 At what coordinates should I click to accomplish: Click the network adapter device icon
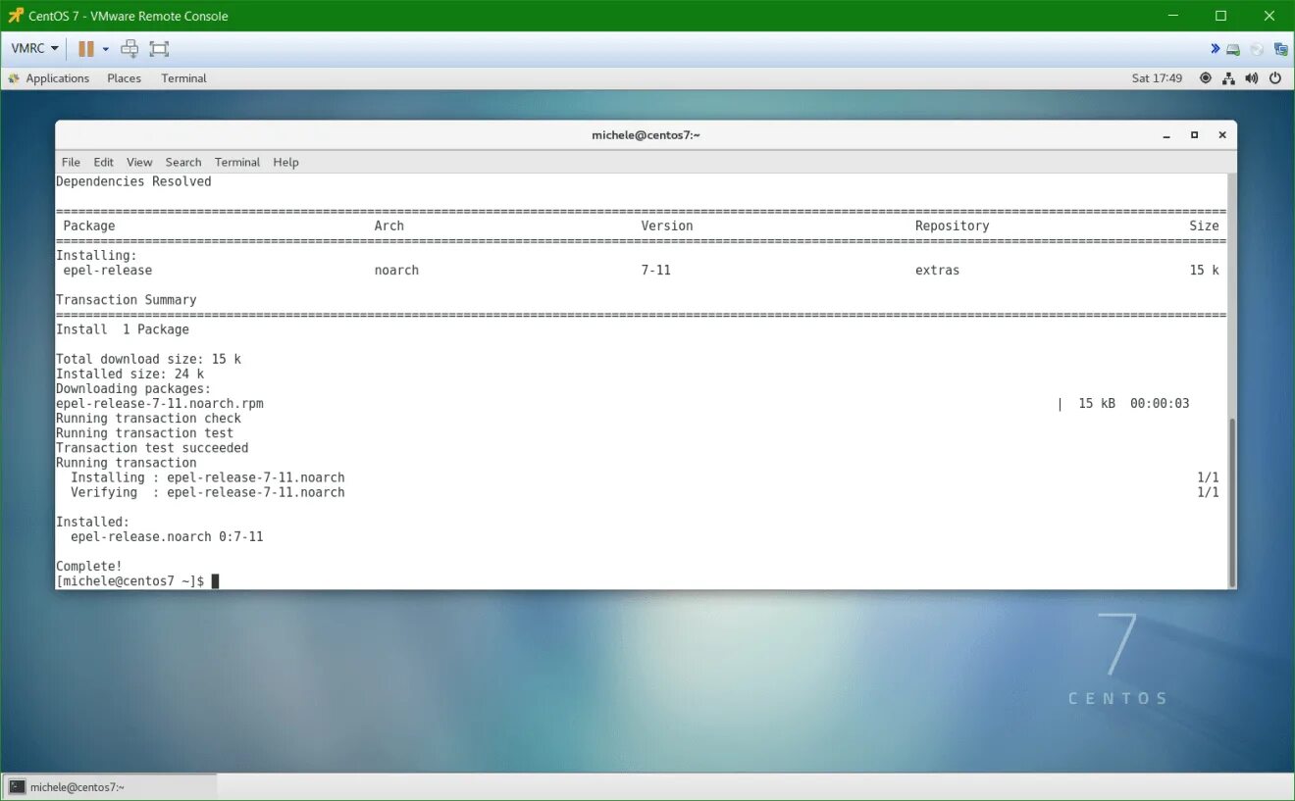click(x=1280, y=49)
